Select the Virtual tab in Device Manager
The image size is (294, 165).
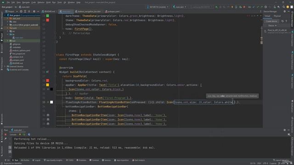[267, 16]
